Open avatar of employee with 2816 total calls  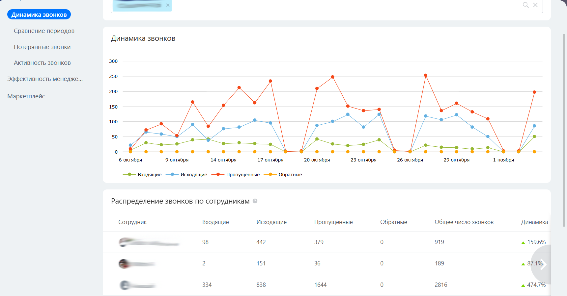(x=125, y=285)
